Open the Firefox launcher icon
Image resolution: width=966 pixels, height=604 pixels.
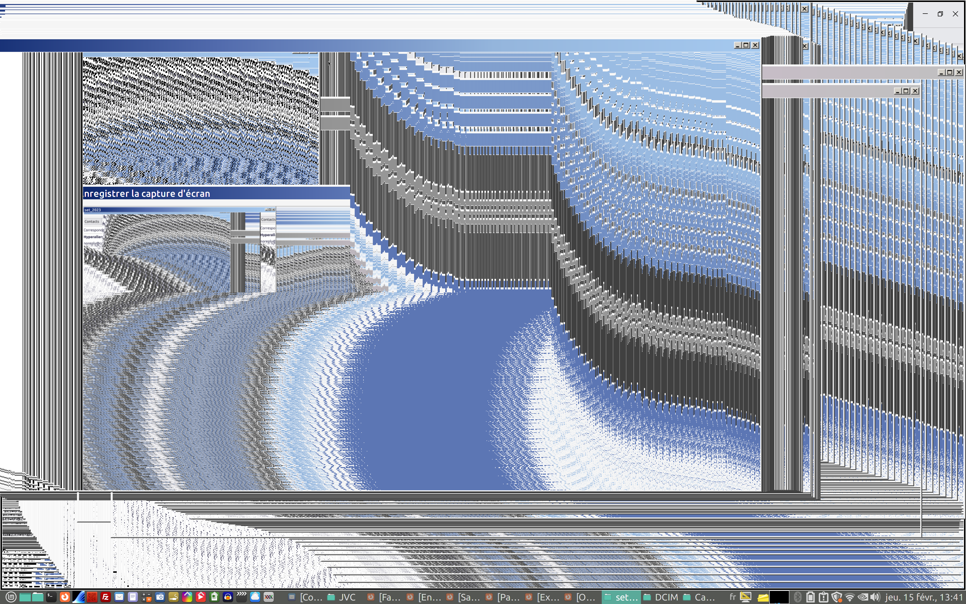65,597
